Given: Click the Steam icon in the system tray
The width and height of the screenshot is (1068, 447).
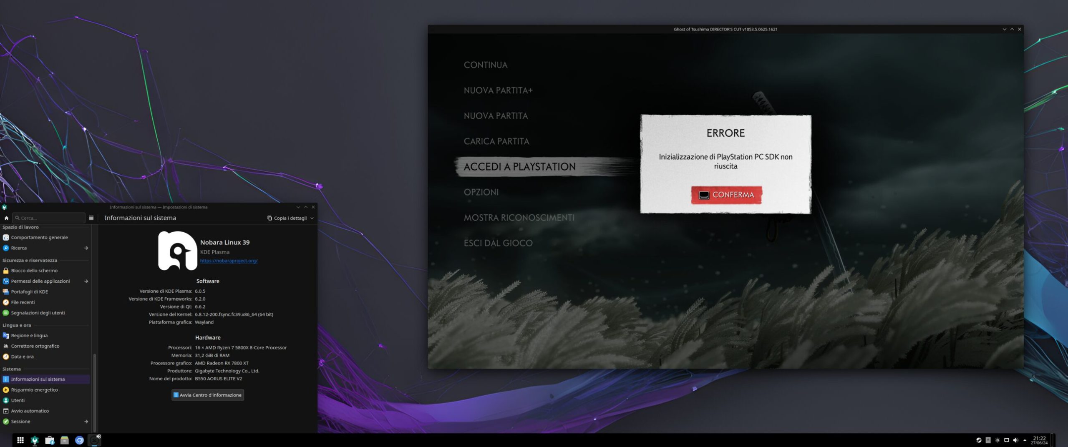Looking at the screenshot, I should [979, 440].
